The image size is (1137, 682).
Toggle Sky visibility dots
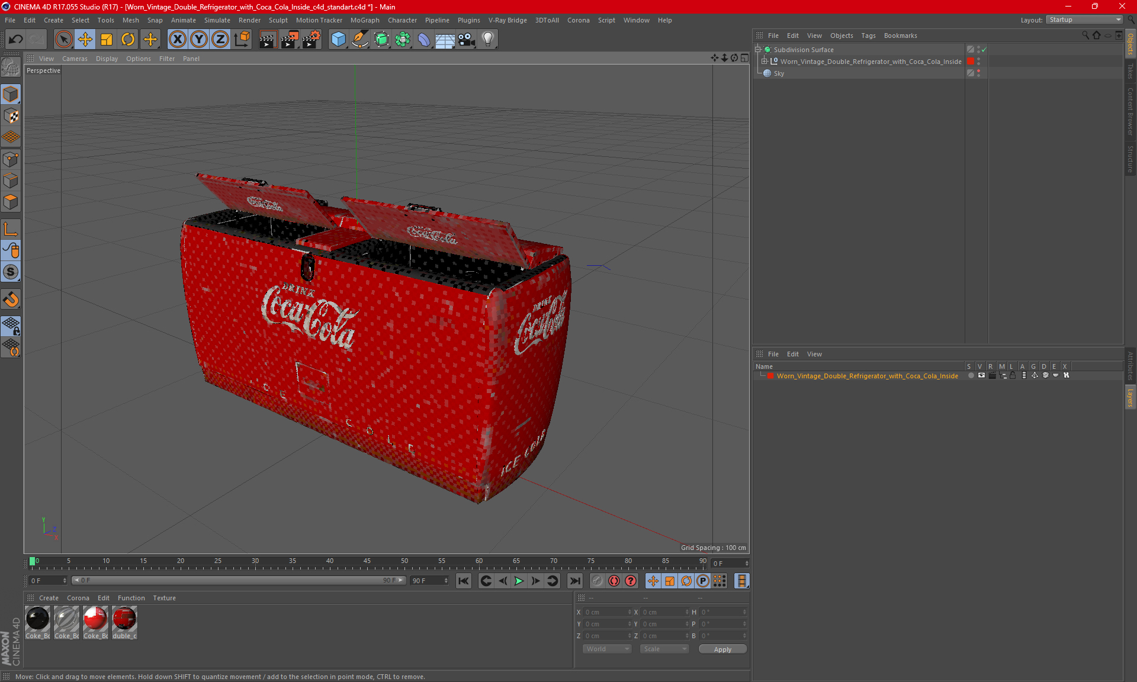[x=979, y=73]
